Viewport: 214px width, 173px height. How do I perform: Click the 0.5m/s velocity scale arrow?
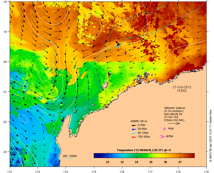[x=174, y=123]
